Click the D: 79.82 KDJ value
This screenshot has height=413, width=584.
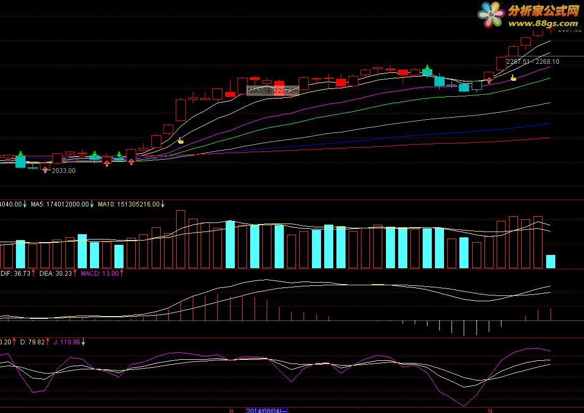click(x=32, y=342)
